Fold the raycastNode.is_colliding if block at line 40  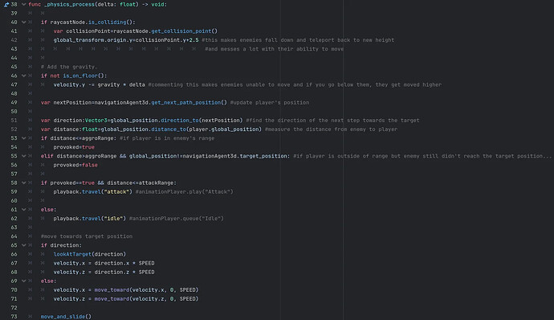tap(23, 23)
